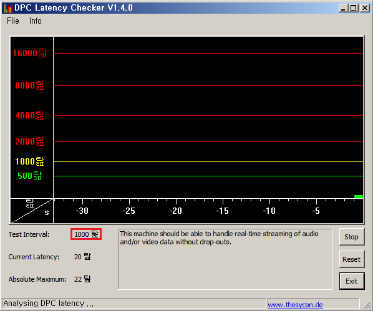Click the -30 seconds axis marker
The width and height of the screenshot is (373, 311).
[82, 211]
